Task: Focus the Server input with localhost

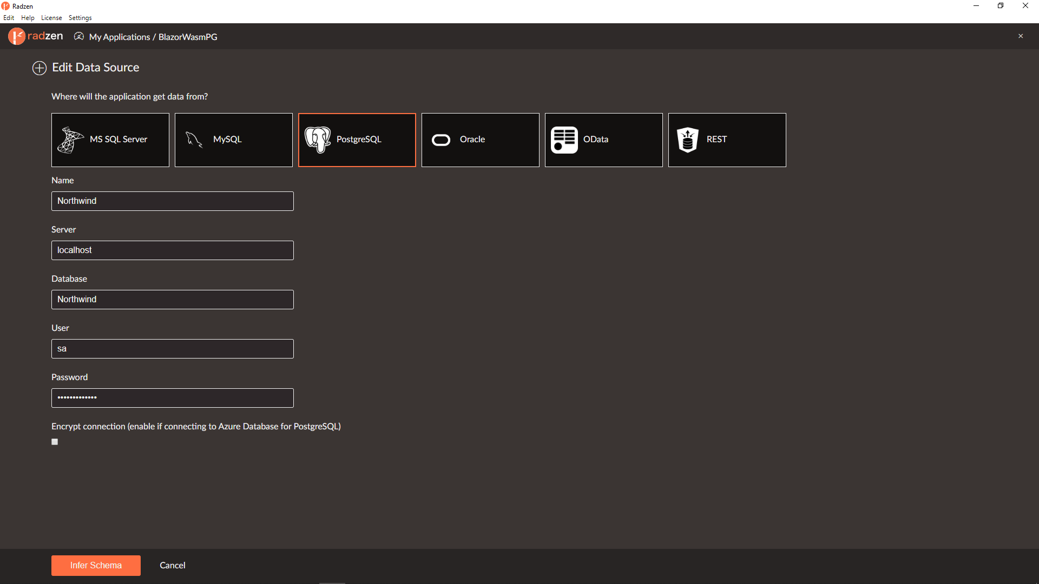Action: click(x=173, y=250)
